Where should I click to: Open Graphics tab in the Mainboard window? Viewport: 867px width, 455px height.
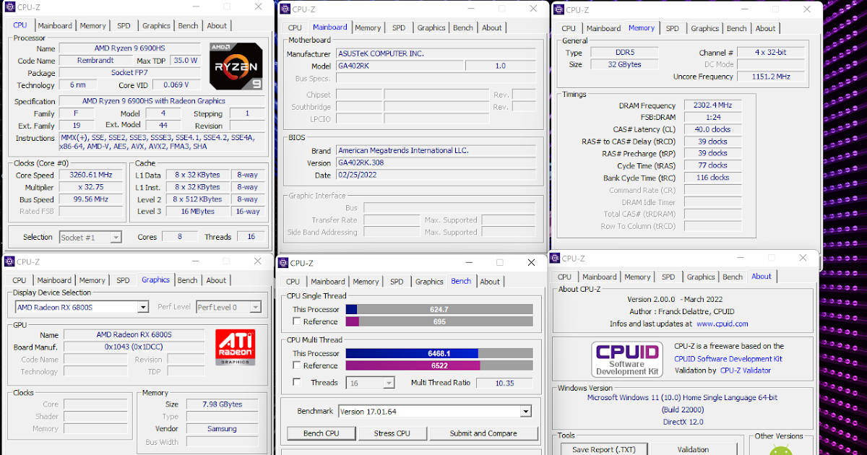[x=431, y=28]
